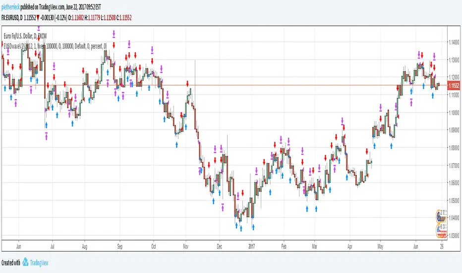
Task: Open the pietherrieck author profile link
Action: [10, 7]
